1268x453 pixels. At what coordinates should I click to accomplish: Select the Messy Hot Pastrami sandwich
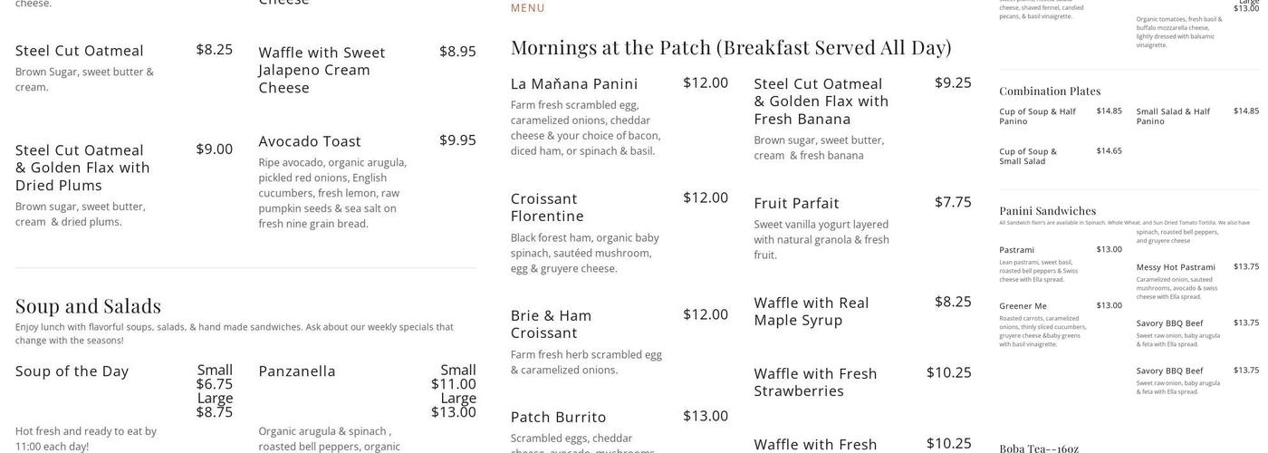pos(1176,267)
